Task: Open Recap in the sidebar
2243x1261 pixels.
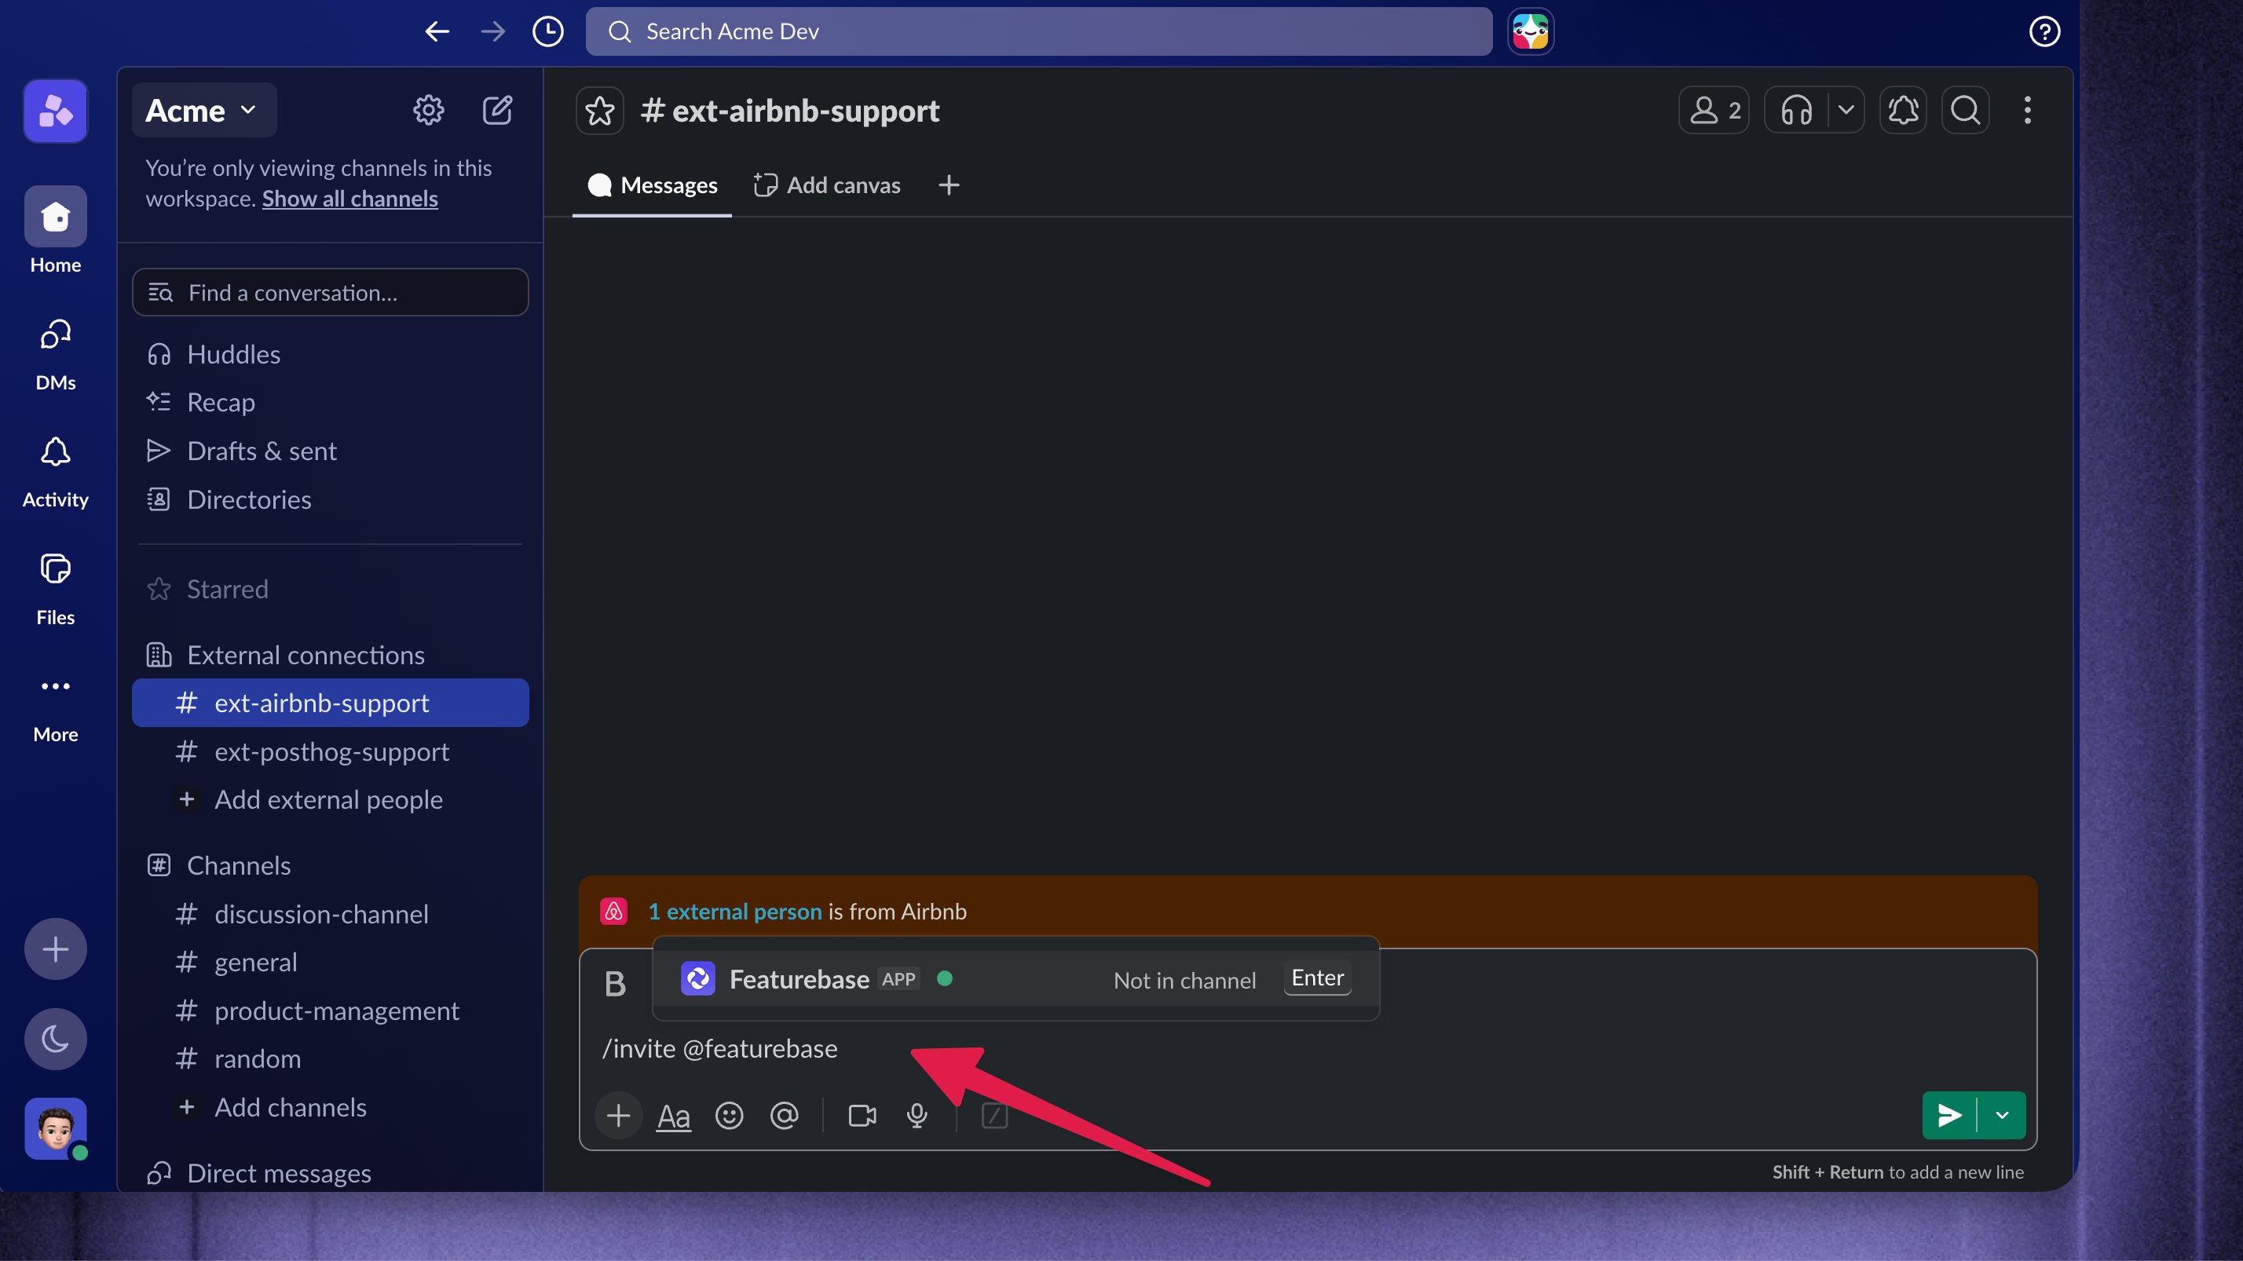Action: pyautogui.click(x=330, y=402)
